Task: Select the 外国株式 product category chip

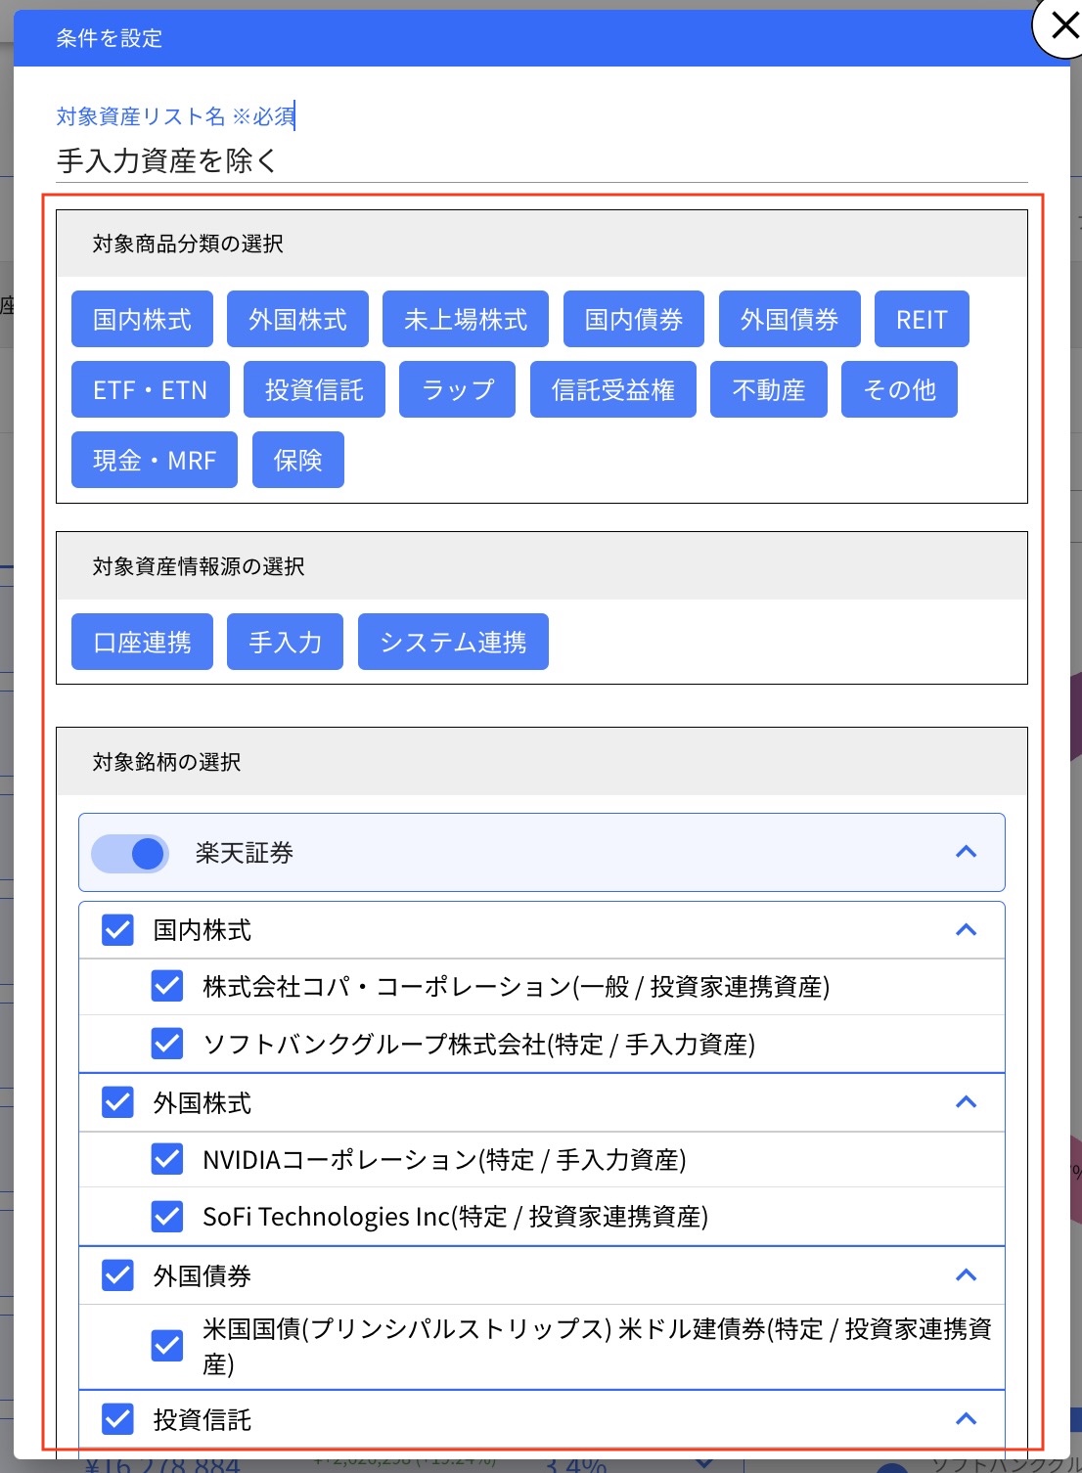Action: [297, 318]
